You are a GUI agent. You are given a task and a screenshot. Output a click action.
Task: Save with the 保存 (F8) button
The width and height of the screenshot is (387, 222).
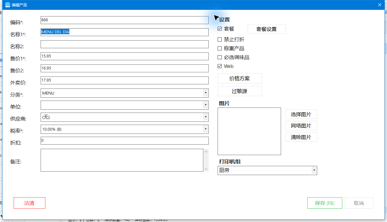325,203
